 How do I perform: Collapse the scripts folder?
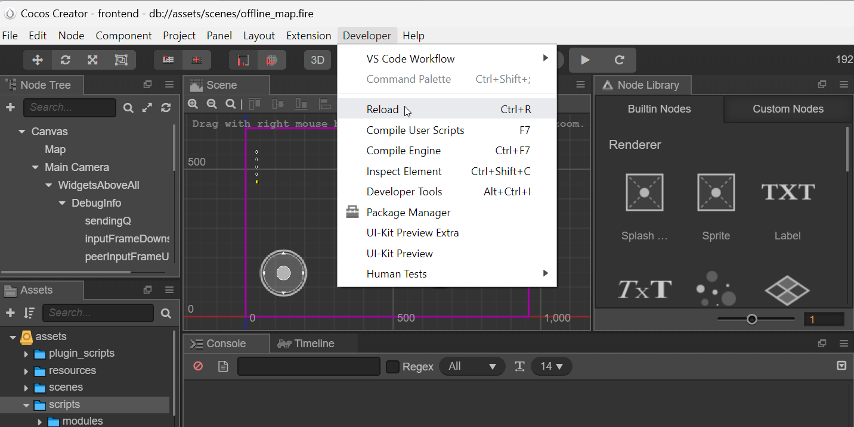pos(26,405)
